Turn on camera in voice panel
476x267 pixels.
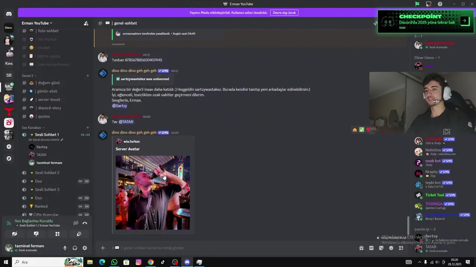[15, 234]
